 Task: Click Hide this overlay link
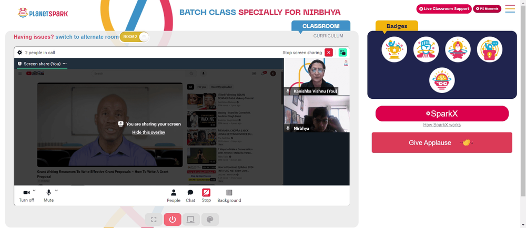149,132
